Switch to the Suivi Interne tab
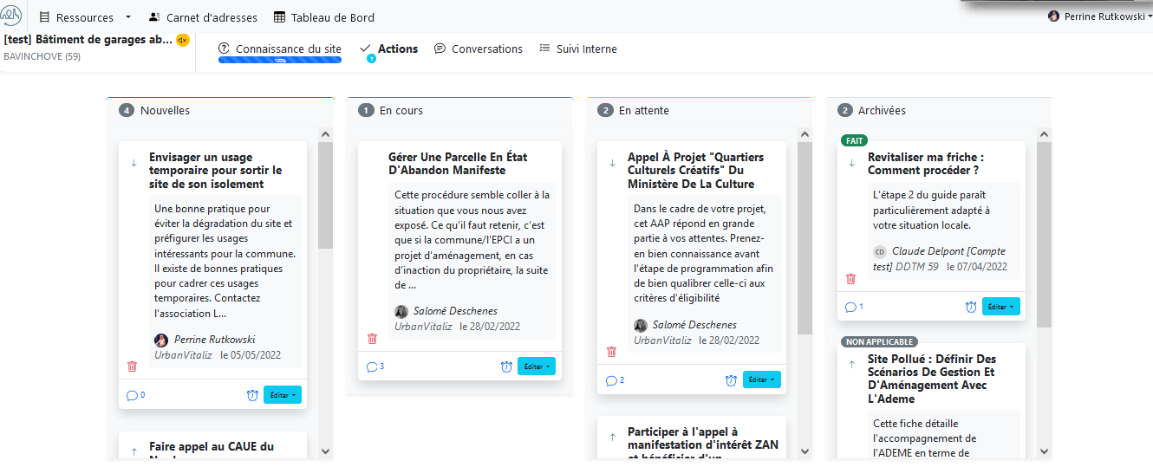This screenshot has height=467, width=1153. (578, 49)
